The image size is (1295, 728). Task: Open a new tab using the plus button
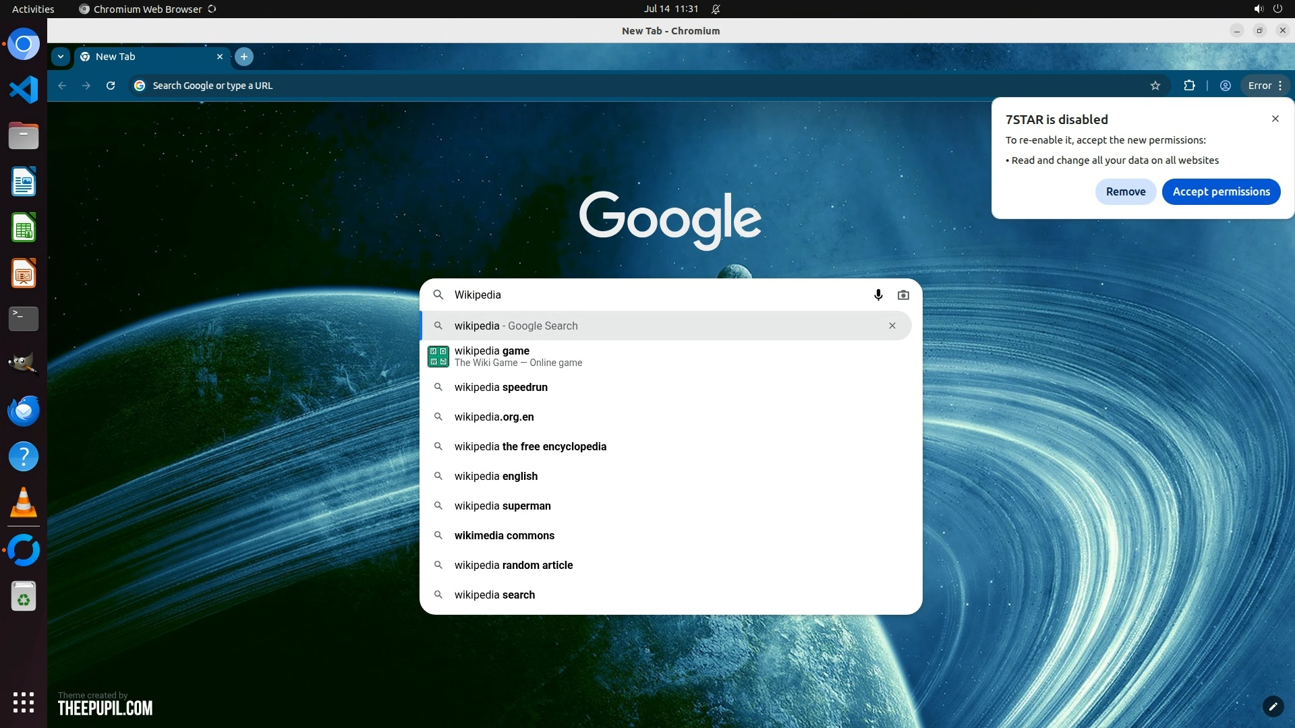244,57
